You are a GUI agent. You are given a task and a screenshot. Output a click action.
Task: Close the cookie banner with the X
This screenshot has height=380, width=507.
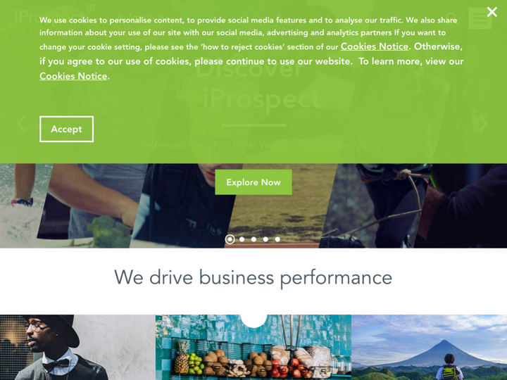pyautogui.click(x=492, y=12)
